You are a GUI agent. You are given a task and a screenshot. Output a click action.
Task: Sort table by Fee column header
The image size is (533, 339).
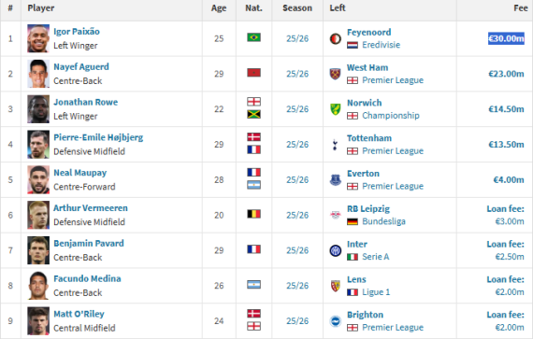point(521,7)
